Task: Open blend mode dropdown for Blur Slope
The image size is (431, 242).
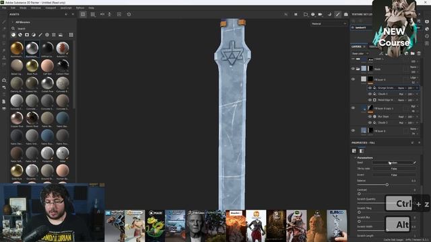Action: (x=401, y=116)
